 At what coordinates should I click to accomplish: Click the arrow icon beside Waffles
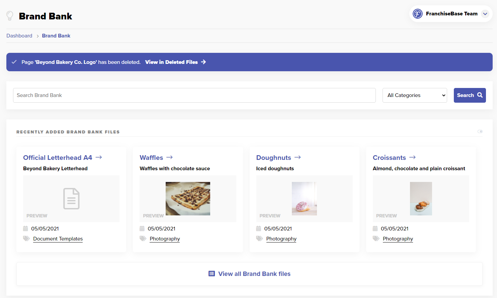pos(170,157)
